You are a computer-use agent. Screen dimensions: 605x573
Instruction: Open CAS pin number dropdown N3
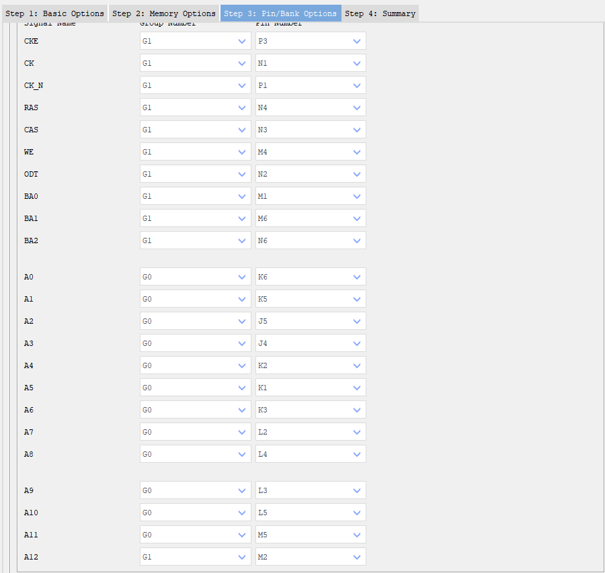point(311,130)
